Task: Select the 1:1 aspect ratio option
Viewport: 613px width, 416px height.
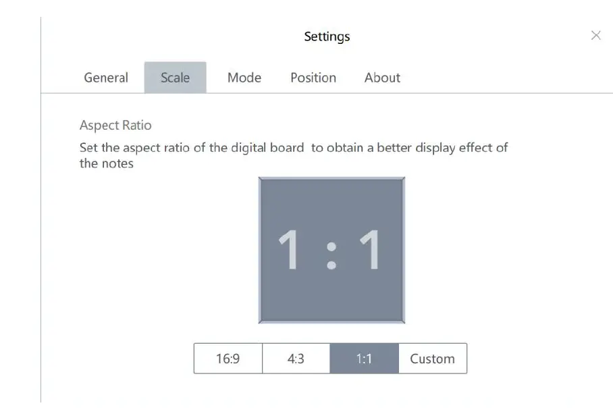Action: (x=365, y=359)
